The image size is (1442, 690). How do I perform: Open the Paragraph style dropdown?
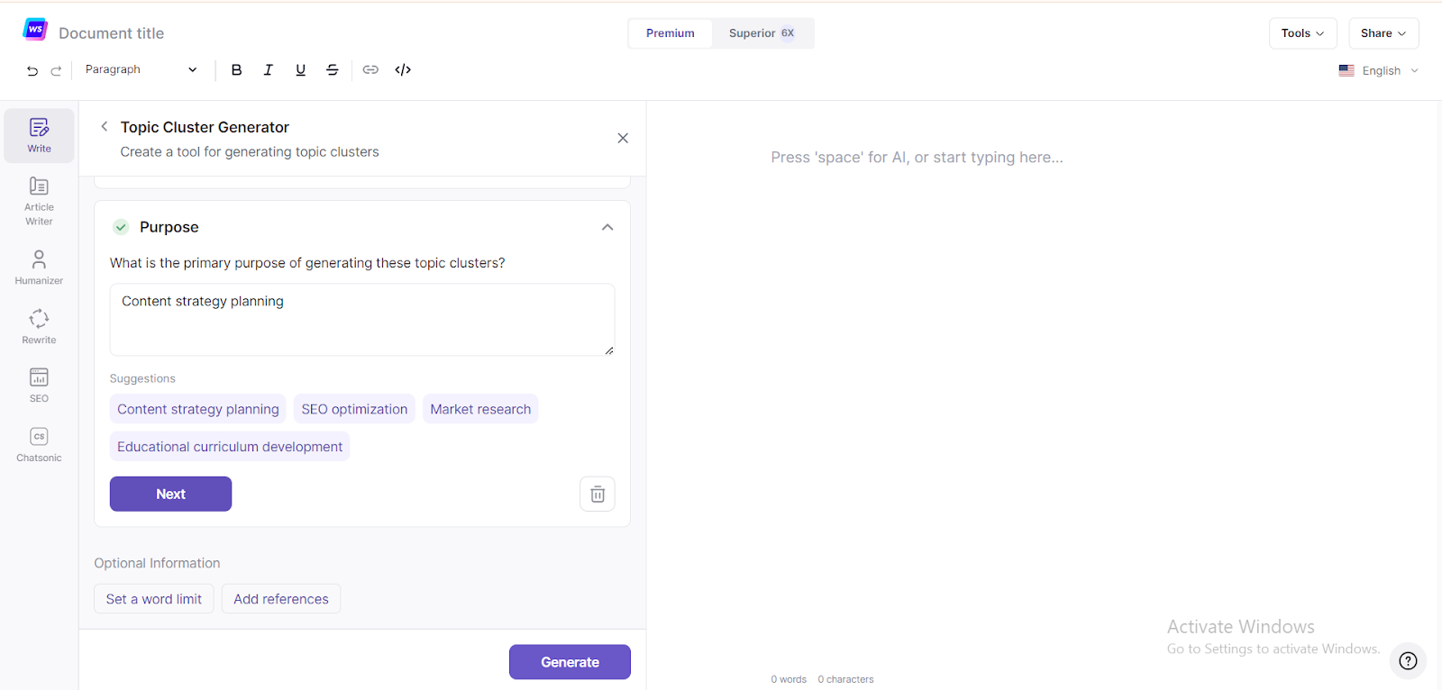(x=141, y=69)
